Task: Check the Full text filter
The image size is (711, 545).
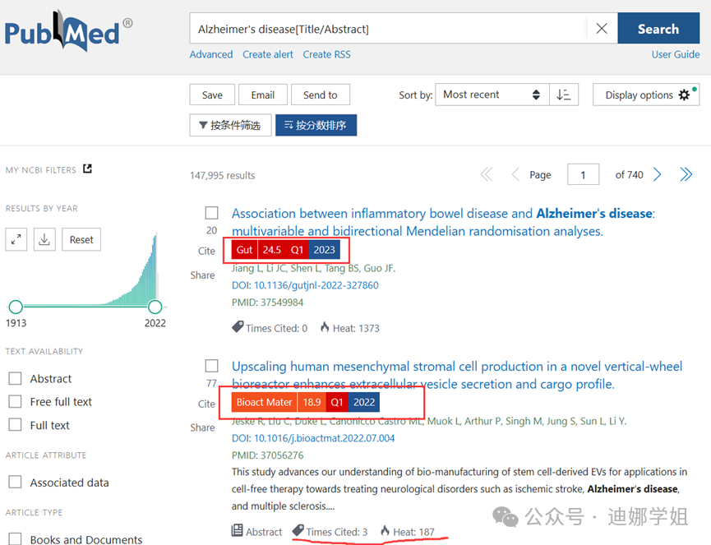Action: click(x=15, y=425)
